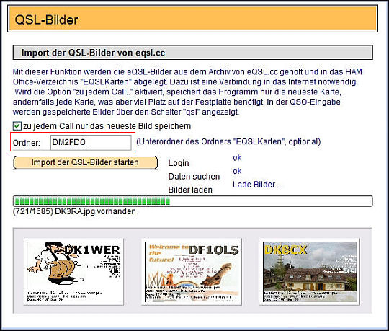
Task: Select the status text 'DK3RA.jpg vorhanden'
Action: point(95,211)
